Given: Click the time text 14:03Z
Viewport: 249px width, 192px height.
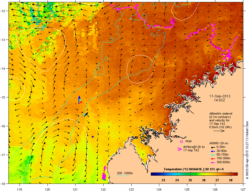Looking at the screenshot, I should click(220, 100).
